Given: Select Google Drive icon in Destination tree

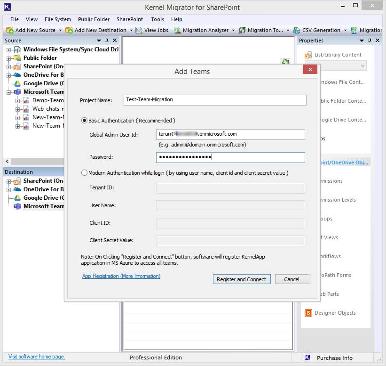Looking at the screenshot, I should pyautogui.click(x=17, y=198).
